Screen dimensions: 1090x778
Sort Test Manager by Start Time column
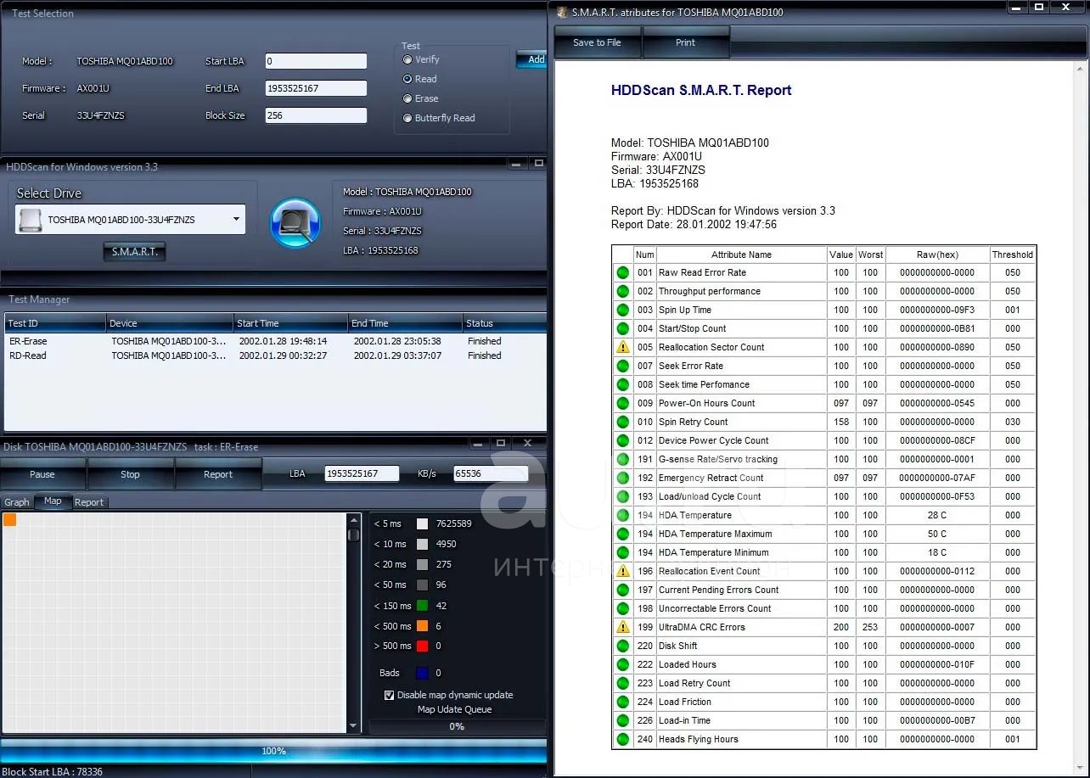click(x=290, y=323)
